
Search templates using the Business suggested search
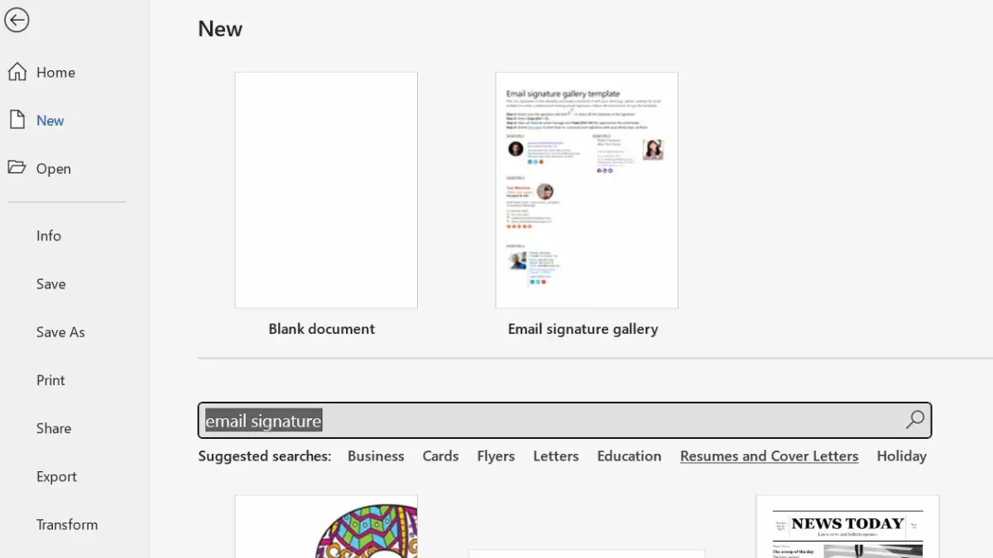[x=376, y=455]
